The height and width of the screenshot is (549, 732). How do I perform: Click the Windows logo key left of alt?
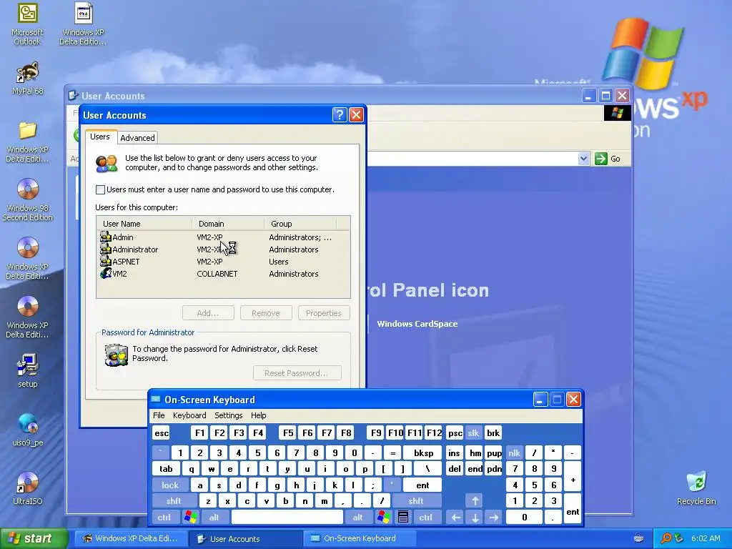[190, 518]
